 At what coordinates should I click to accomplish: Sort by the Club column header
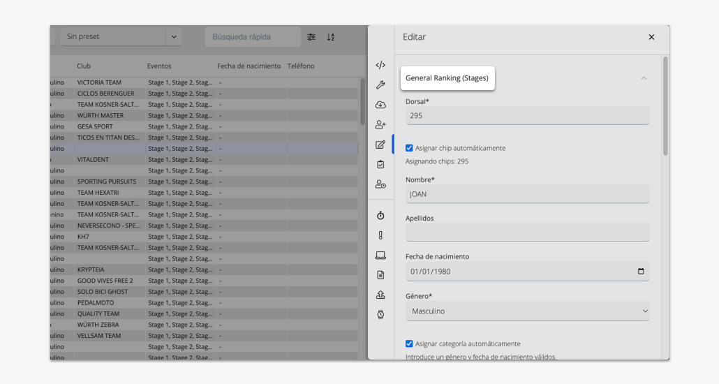click(84, 66)
